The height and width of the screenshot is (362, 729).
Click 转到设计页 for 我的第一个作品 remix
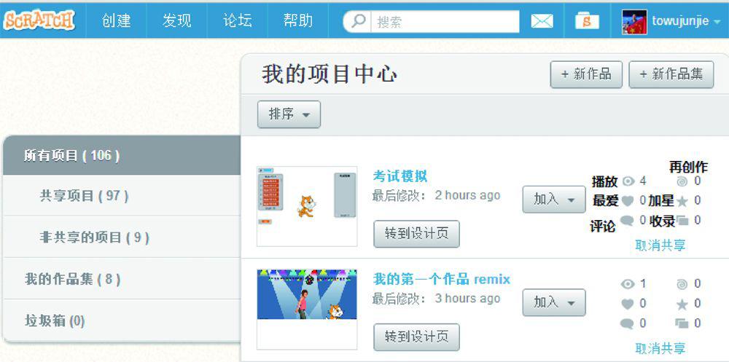point(416,337)
